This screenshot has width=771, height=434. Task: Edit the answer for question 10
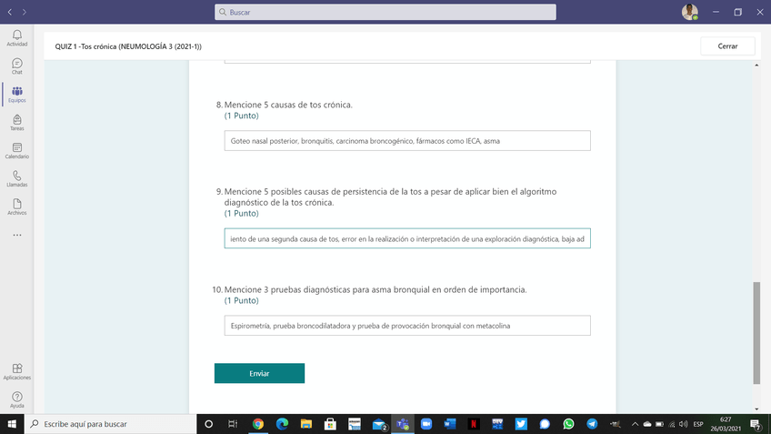click(407, 325)
